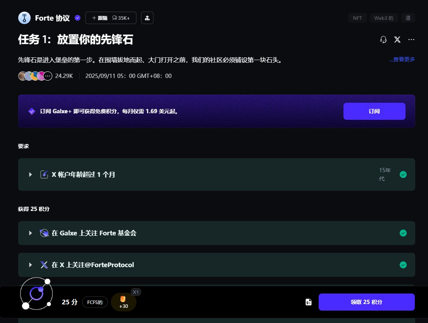Viewport: 428px width, 323px height.
Task: Click the Galxe+ diamond icon in banner
Action: tap(32, 111)
